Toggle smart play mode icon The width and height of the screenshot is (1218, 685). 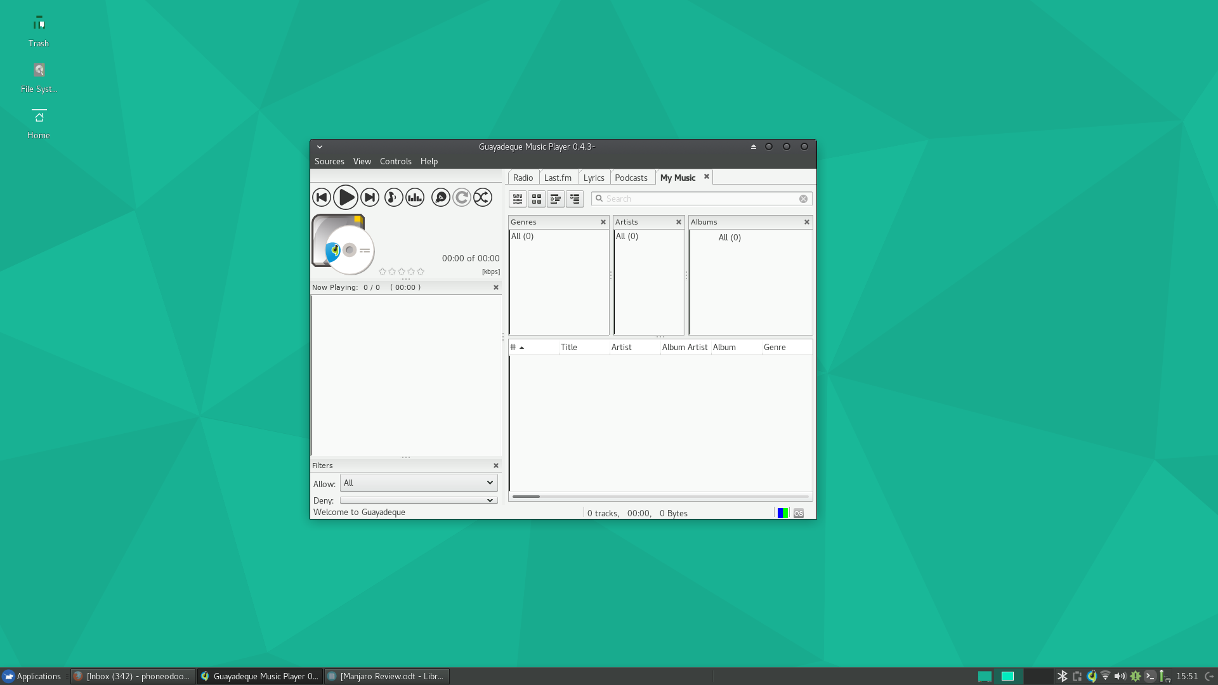point(441,197)
